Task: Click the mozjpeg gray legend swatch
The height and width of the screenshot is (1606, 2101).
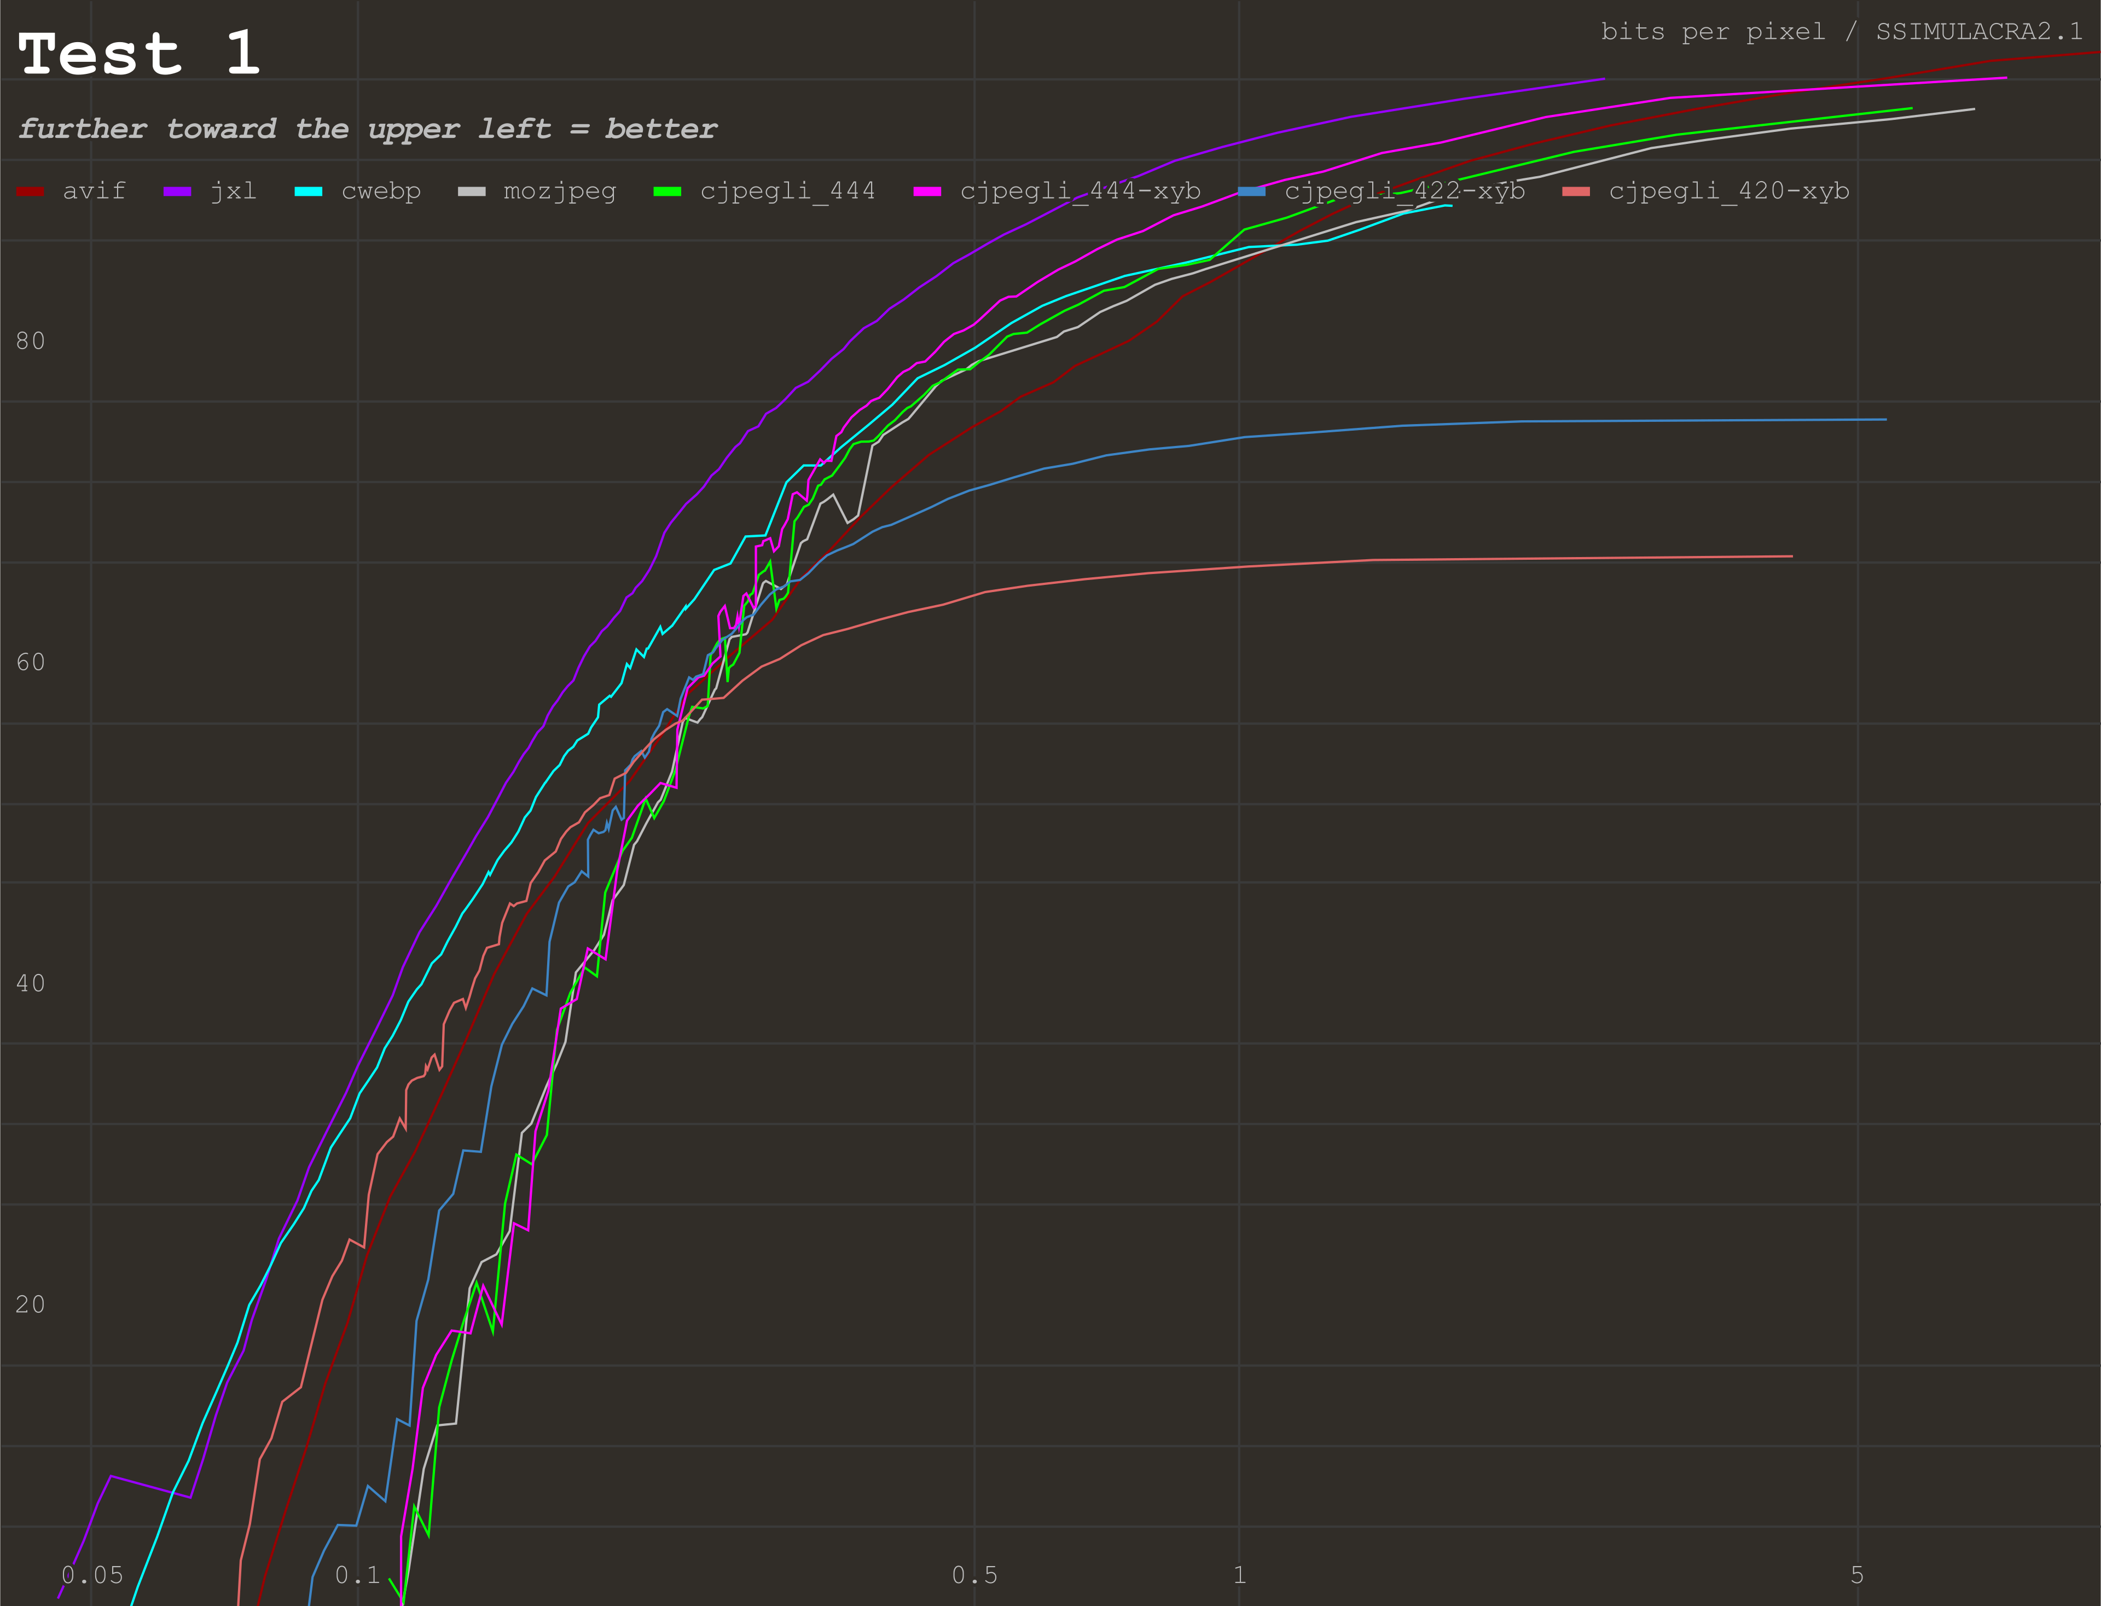Action: [x=471, y=192]
